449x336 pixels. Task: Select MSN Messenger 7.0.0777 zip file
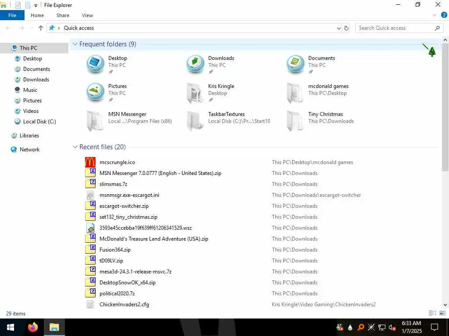[x=160, y=173]
